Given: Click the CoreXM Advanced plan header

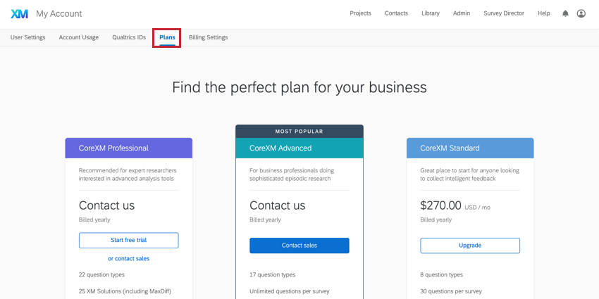Looking at the screenshot, I should (299, 148).
